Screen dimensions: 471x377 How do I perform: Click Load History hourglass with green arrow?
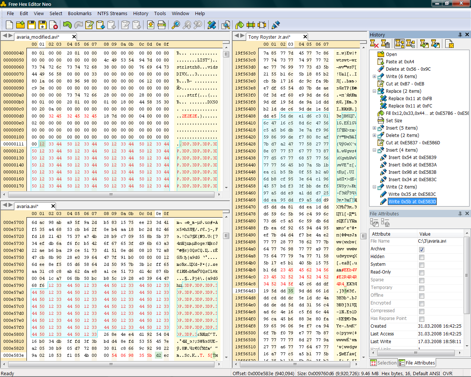point(424,44)
